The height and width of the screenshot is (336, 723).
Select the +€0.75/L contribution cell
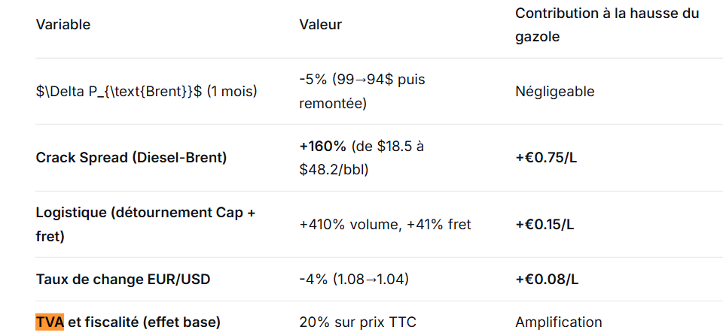point(545,158)
